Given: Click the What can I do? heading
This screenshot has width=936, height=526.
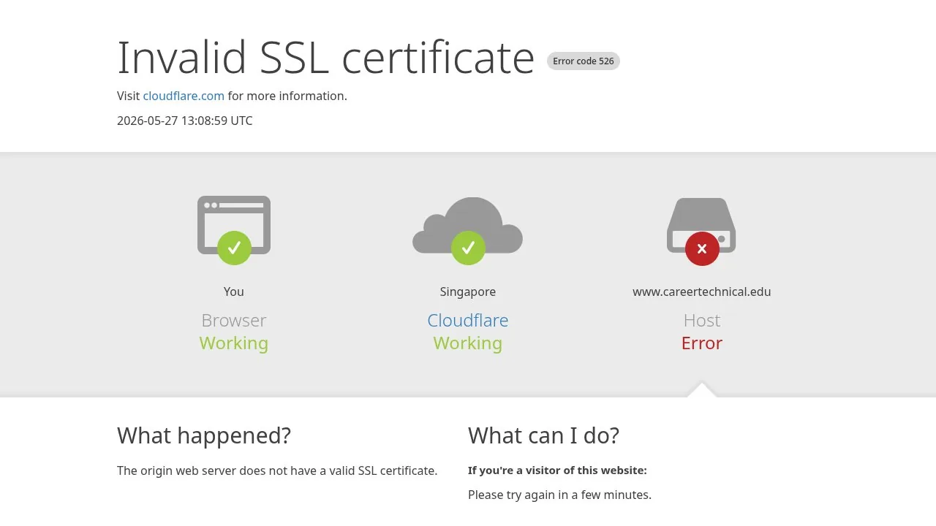Looking at the screenshot, I should 543,435.
